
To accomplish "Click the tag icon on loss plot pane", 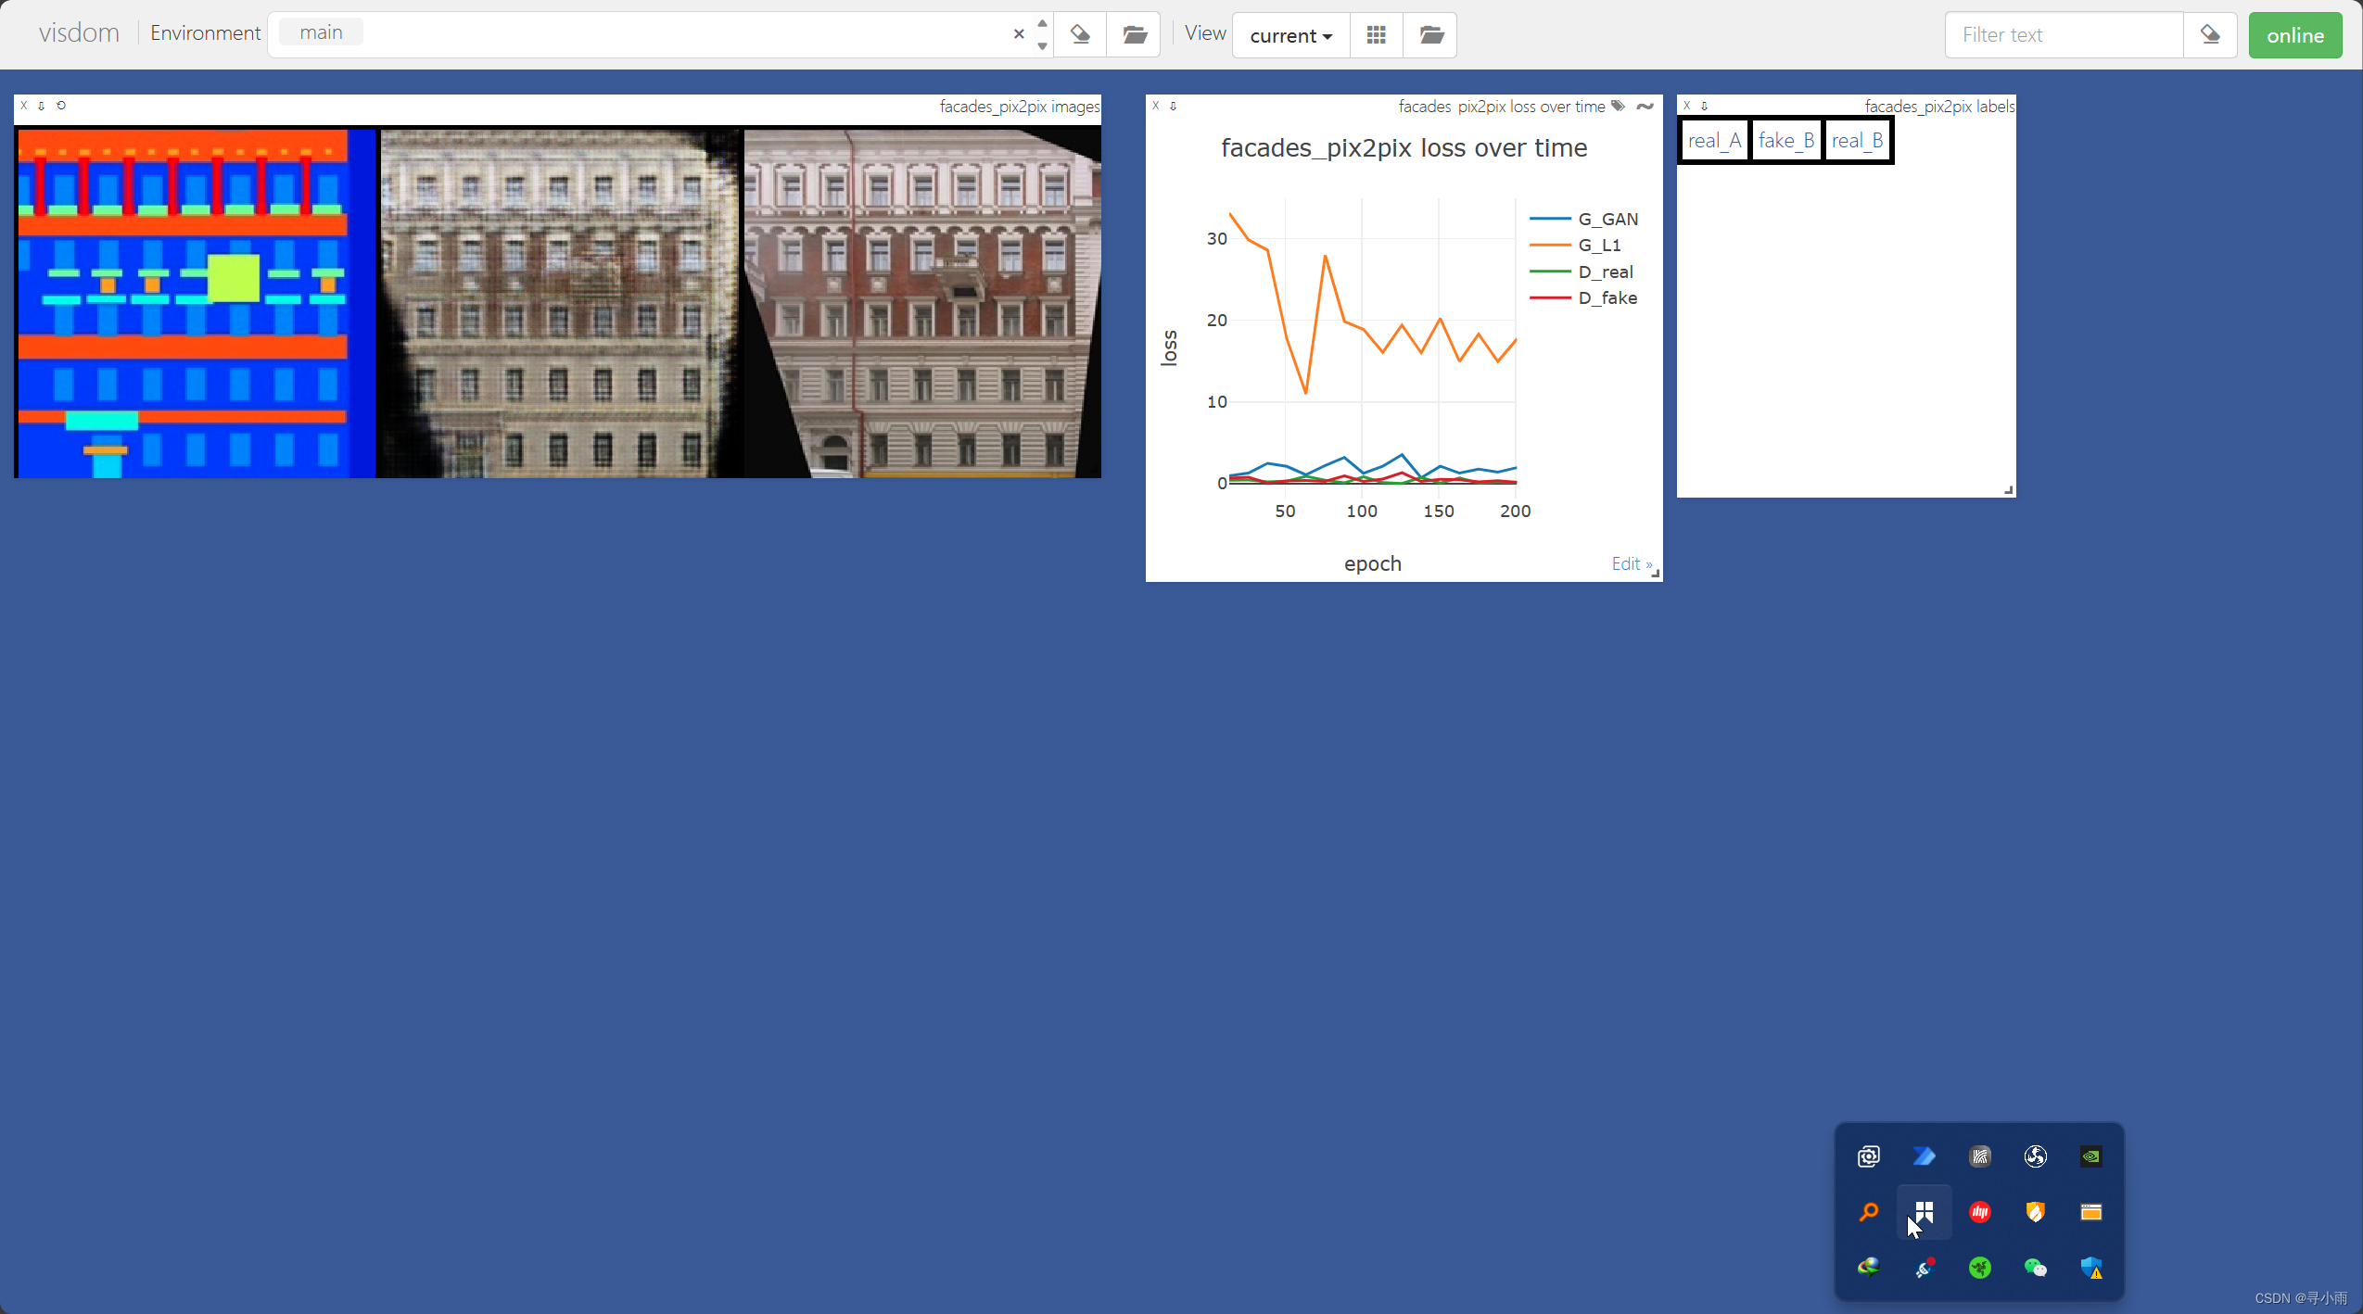I will (1618, 106).
